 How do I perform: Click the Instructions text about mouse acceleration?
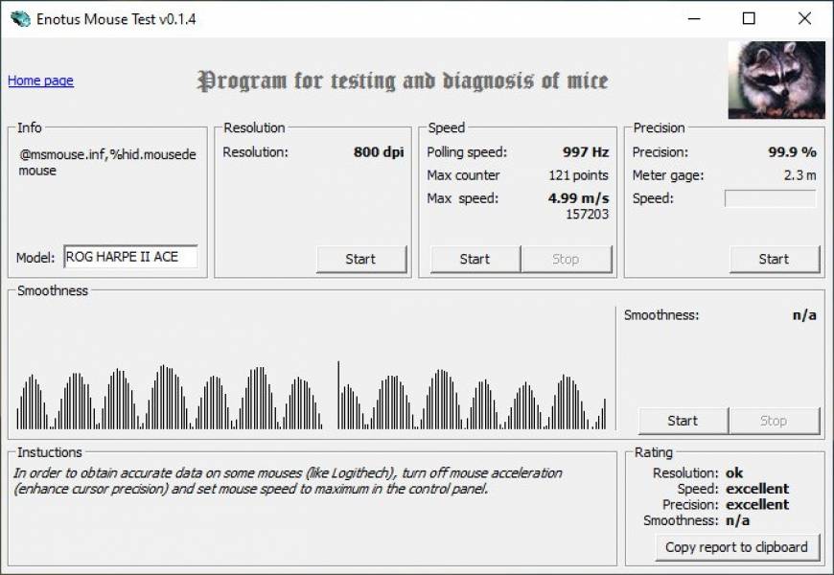coord(288,481)
